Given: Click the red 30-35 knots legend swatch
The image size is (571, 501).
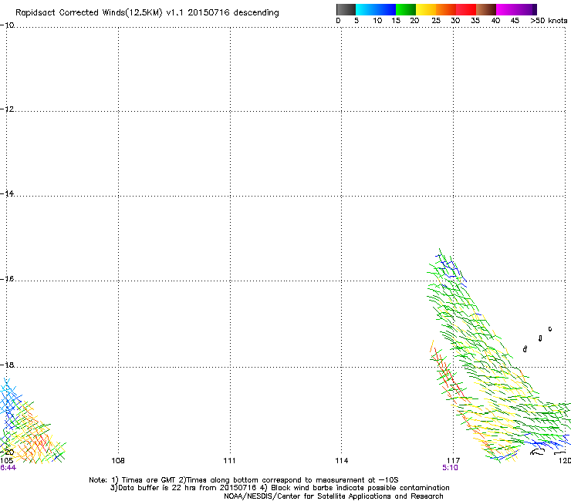Looking at the screenshot, I should (x=466, y=9).
